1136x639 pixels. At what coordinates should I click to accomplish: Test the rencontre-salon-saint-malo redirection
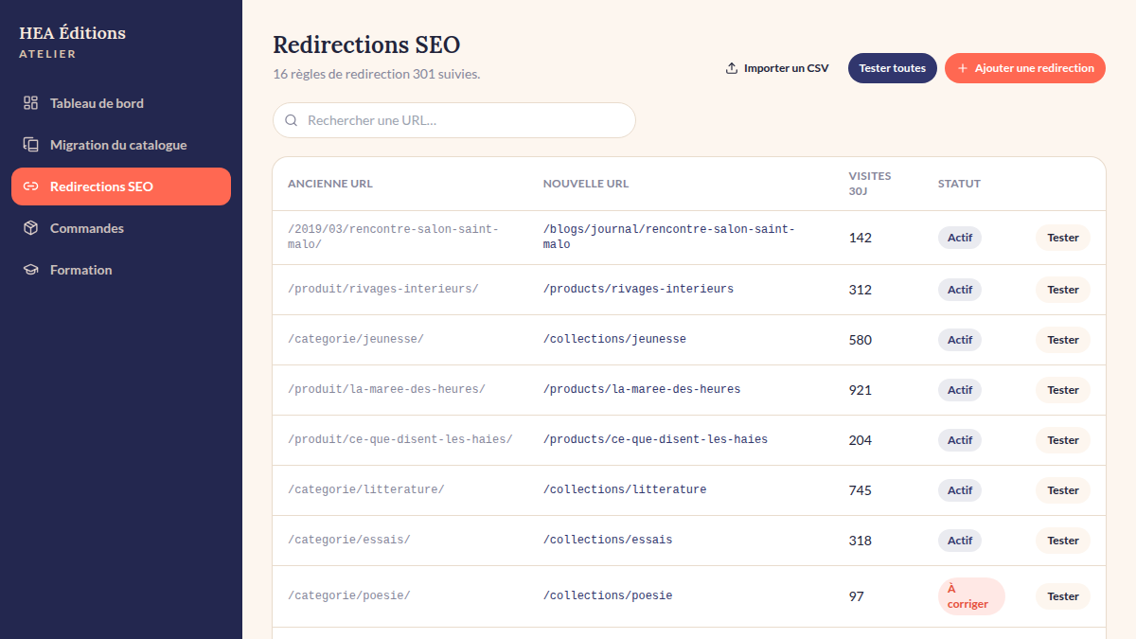tap(1063, 238)
